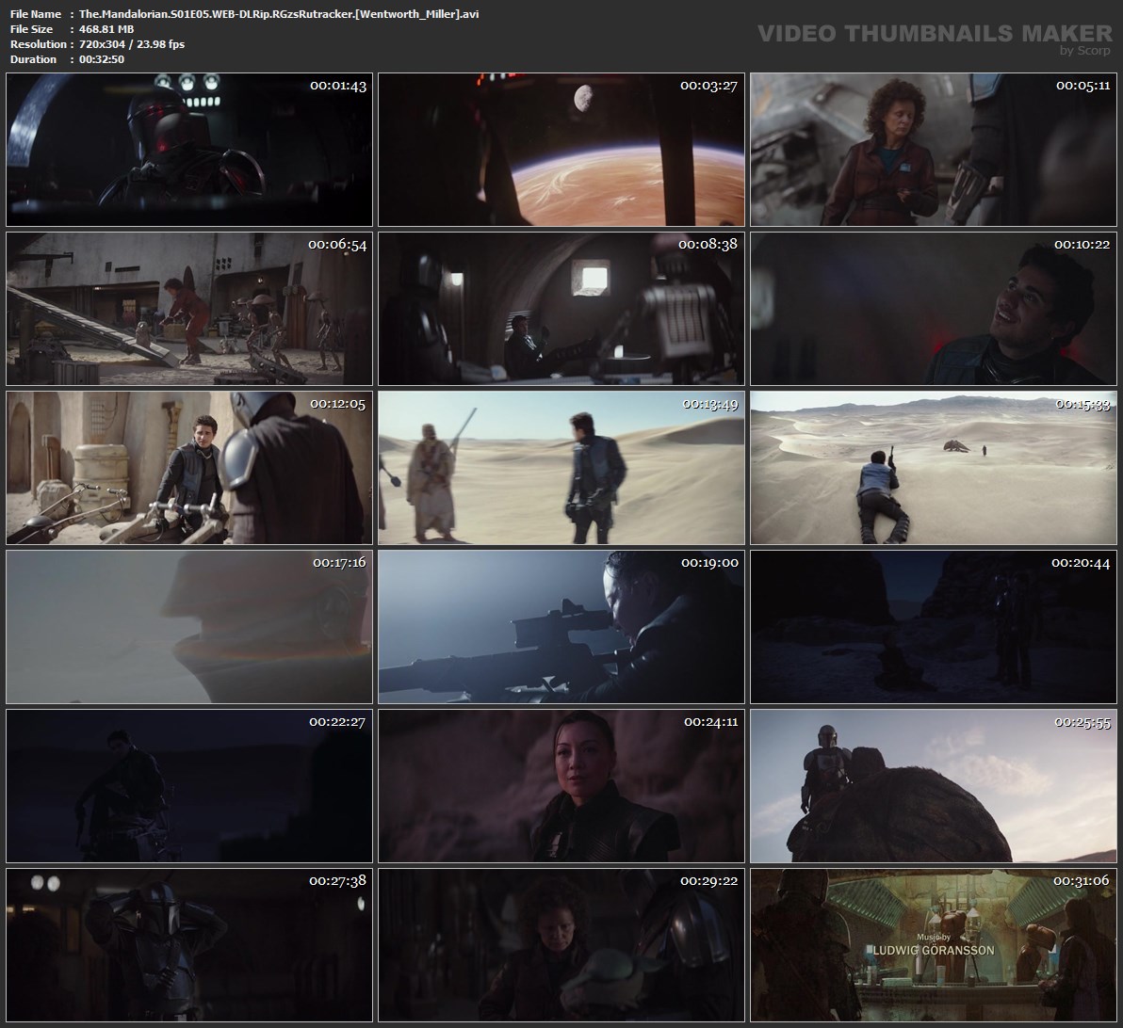Click the resolution value 720x304 / 23.98 fps
This screenshot has width=1123, height=1028.
(132, 44)
